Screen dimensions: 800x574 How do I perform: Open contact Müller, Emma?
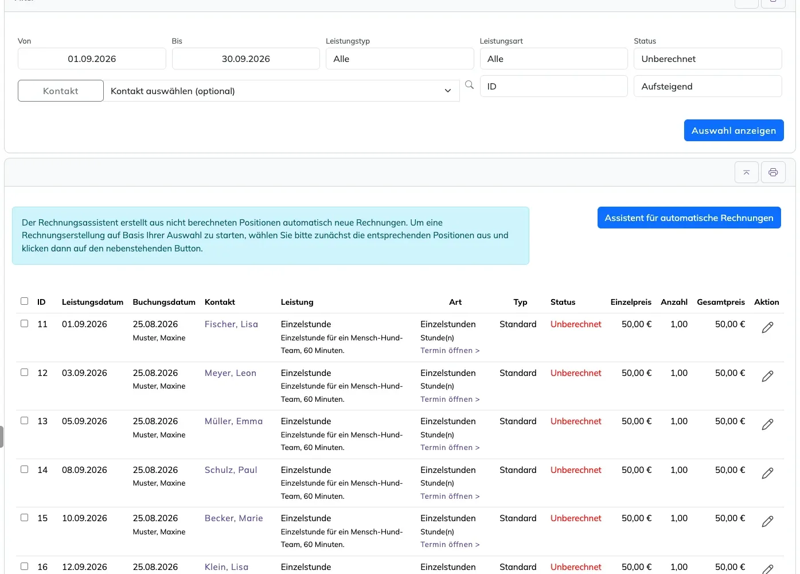click(x=233, y=421)
